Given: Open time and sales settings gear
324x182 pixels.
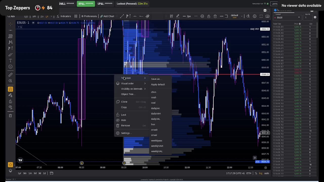Looking at the screenshot, I should 315,17.
